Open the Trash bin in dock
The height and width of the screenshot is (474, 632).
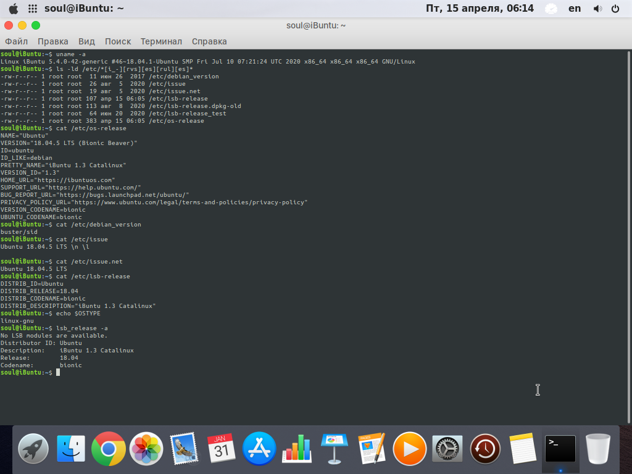click(598, 449)
